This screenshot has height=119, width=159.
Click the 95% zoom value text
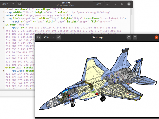46,37
